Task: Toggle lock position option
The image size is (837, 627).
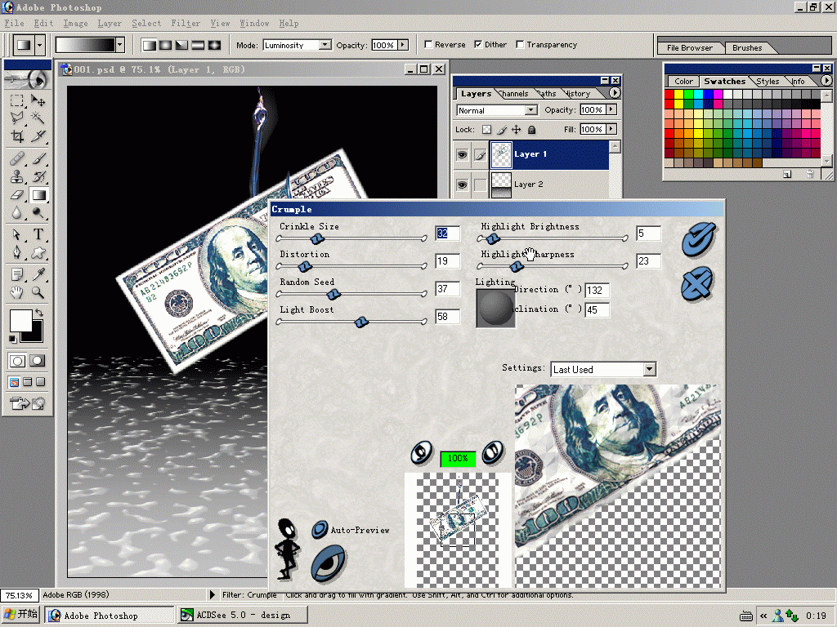Action: 517,129
